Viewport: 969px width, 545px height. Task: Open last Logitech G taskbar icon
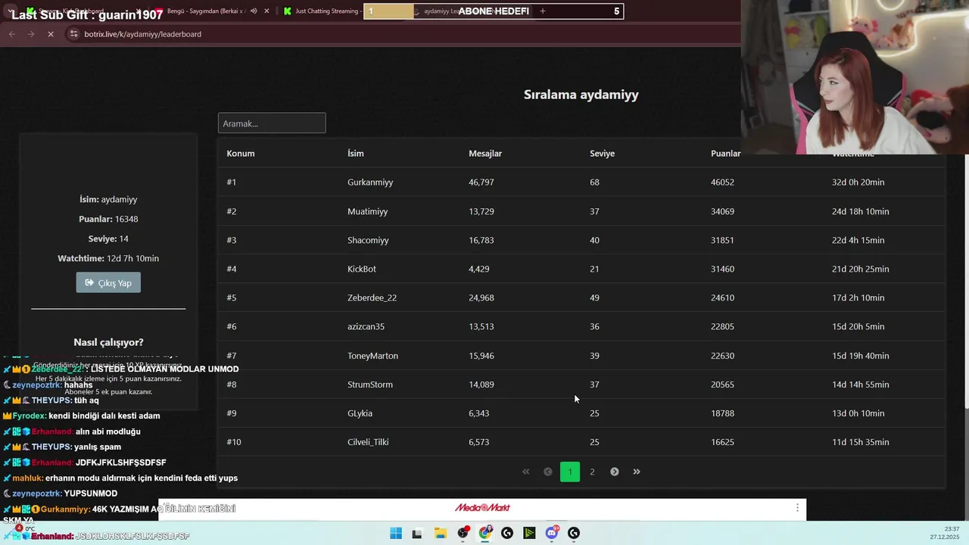(574, 533)
